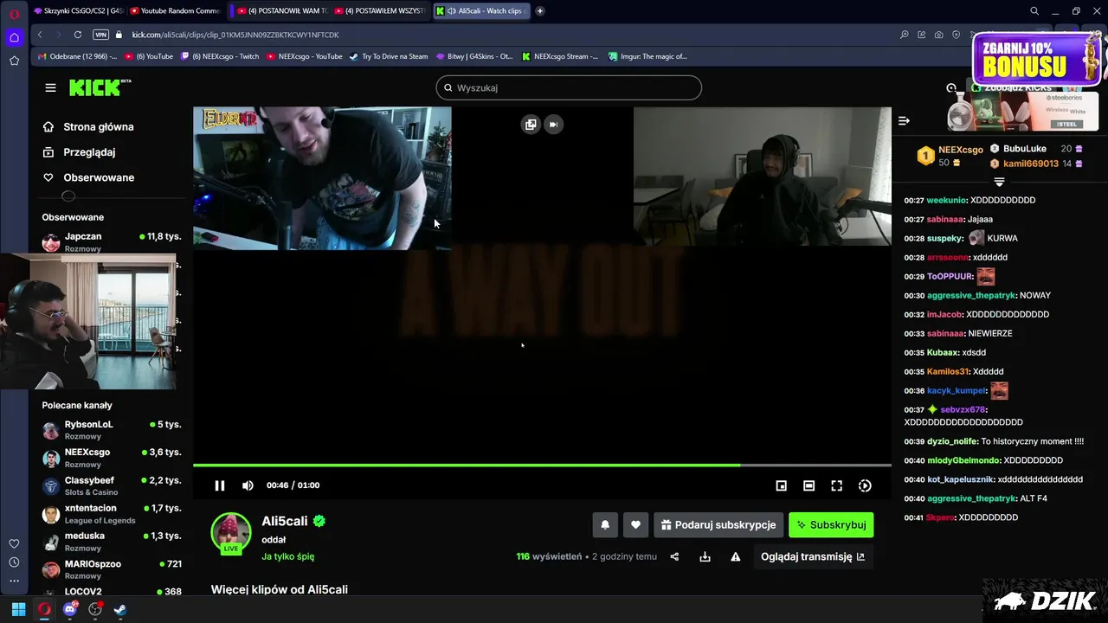
Task: Open Odebrane Gmail bookmark
Action: click(x=78, y=56)
